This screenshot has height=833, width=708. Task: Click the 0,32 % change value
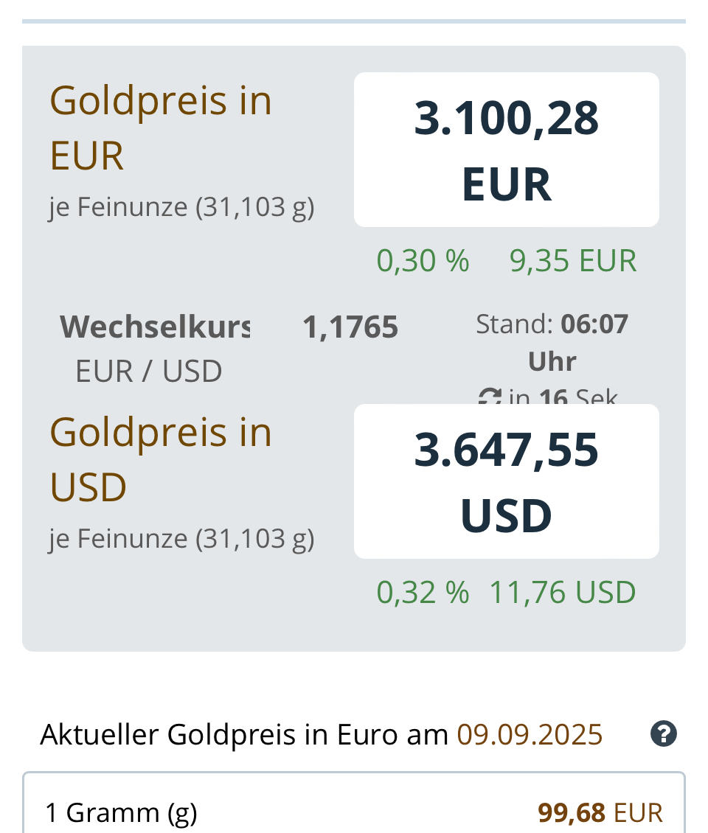[x=423, y=593]
